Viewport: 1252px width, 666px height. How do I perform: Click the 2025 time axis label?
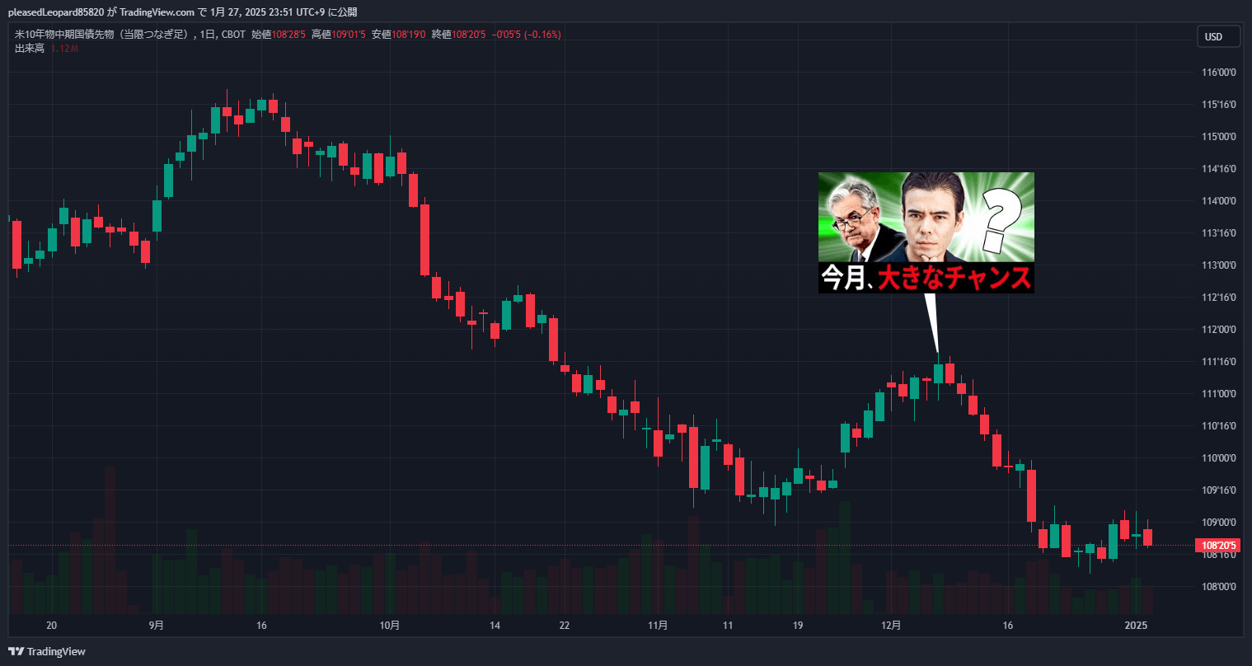pos(1136,626)
